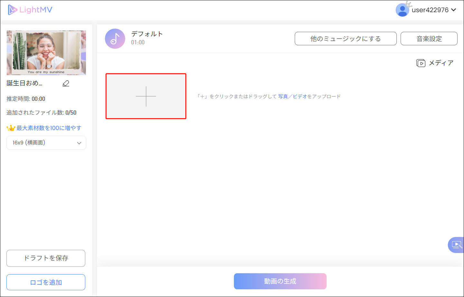Open the 16x9 aspect ratio dropdown
This screenshot has width=464, height=297.
point(46,143)
